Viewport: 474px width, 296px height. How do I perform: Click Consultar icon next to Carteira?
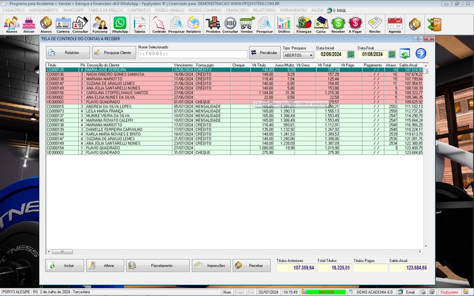[80, 24]
